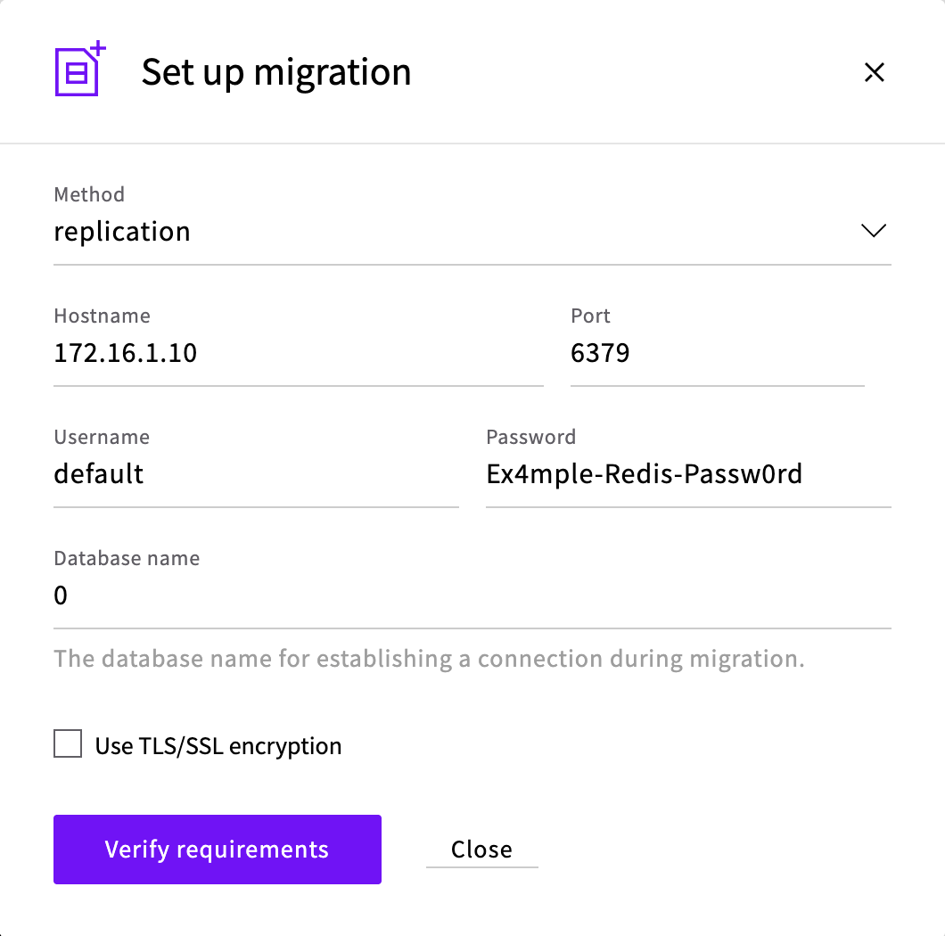
Task: Click the Close text button
Action: [481, 850]
